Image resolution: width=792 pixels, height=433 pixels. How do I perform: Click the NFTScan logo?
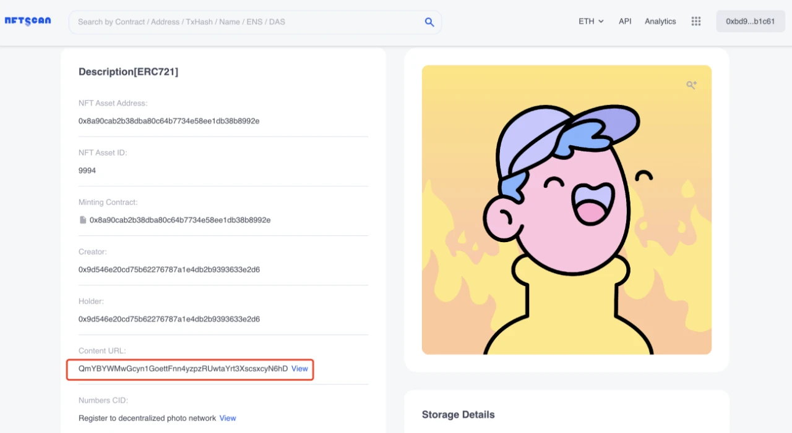pos(28,21)
